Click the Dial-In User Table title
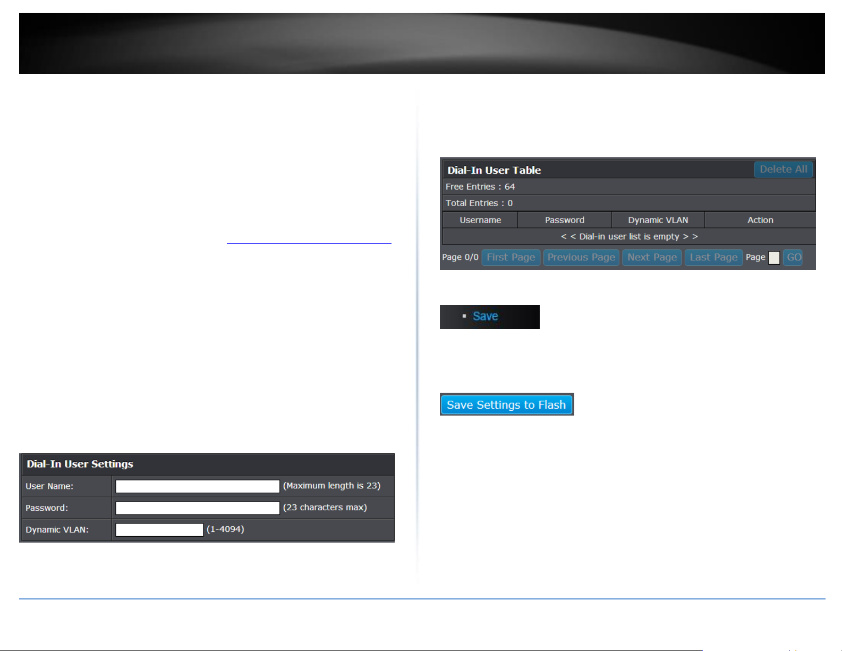The image size is (842, 651). pyautogui.click(x=494, y=170)
